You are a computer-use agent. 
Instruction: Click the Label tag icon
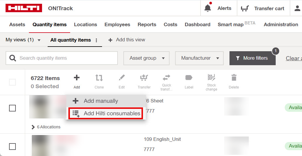(x=189, y=78)
